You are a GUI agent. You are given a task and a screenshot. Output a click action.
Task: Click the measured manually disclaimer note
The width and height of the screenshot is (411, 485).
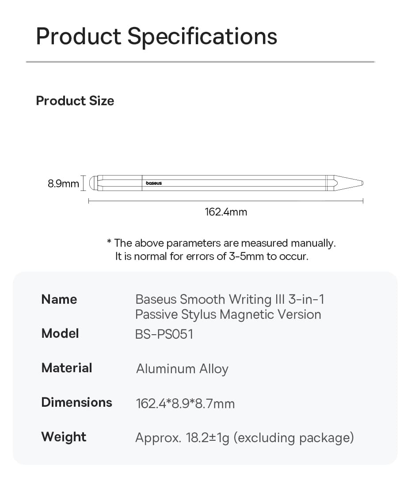[222, 243]
